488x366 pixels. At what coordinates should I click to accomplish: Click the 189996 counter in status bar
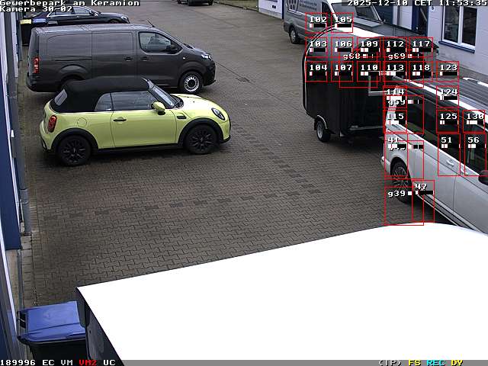coord(18,362)
